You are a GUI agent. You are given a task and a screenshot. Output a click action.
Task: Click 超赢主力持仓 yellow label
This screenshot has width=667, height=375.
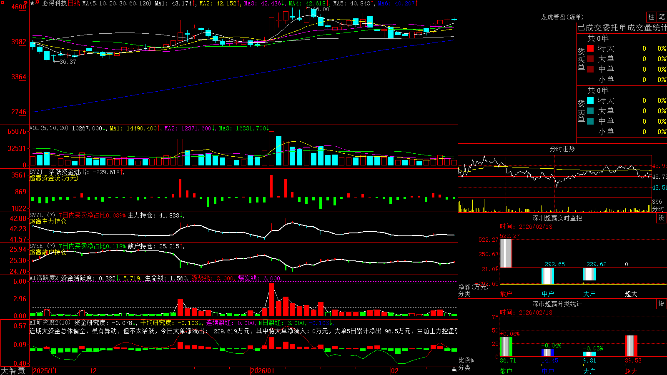48,221
